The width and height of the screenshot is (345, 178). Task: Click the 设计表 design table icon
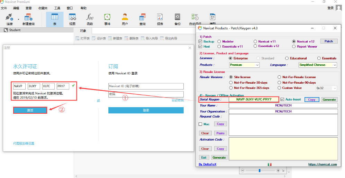tap(94, 38)
